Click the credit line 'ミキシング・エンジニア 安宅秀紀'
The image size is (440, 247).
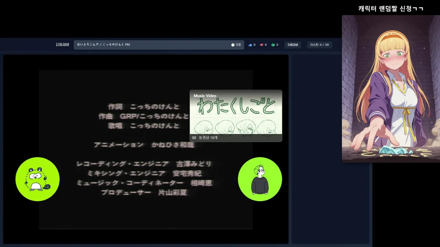click(144, 174)
